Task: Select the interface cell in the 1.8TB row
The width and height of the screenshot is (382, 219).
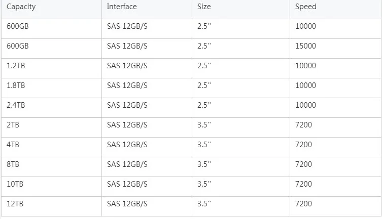Action: (127, 85)
